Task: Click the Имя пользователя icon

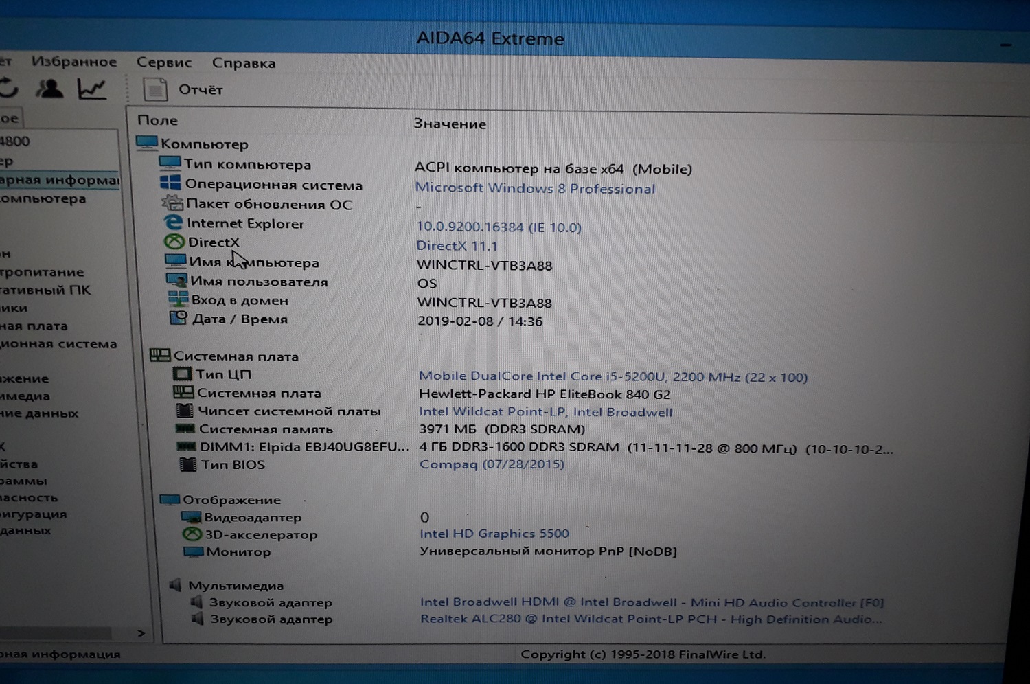Action: tap(176, 280)
